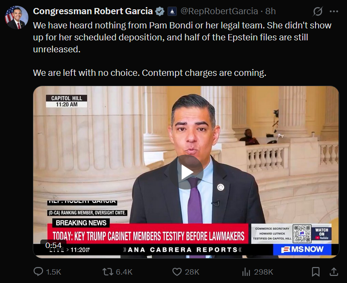
Task: Open the @RepRobertGarcia handle link
Action: pyautogui.click(x=219, y=11)
